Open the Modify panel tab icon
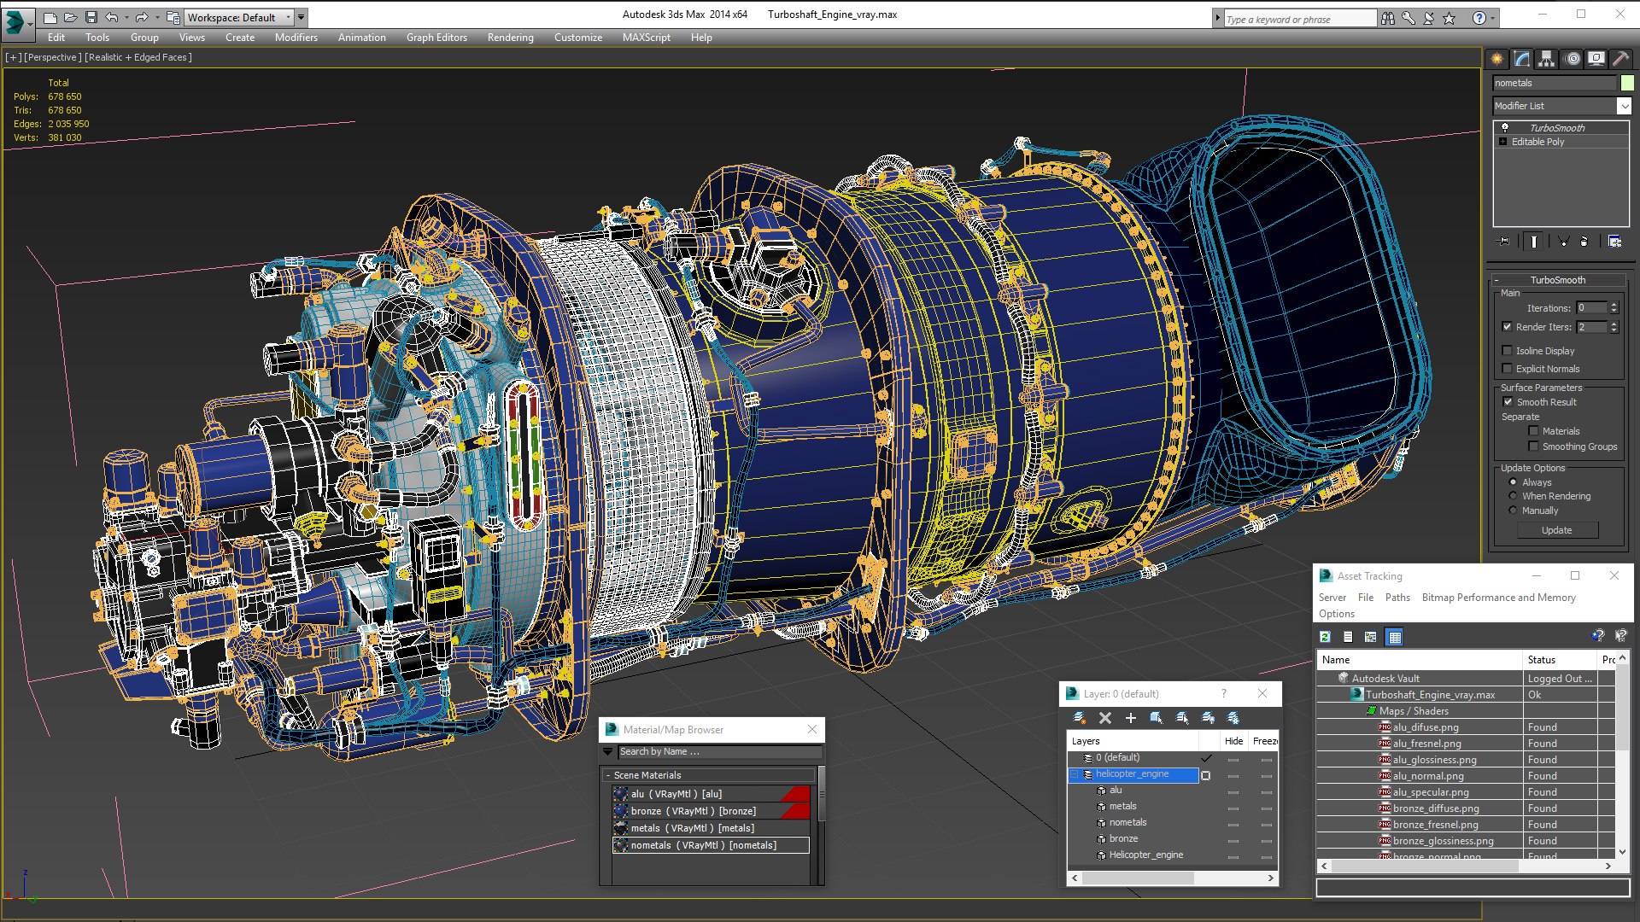This screenshot has height=922, width=1640. click(x=1522, y=59)
